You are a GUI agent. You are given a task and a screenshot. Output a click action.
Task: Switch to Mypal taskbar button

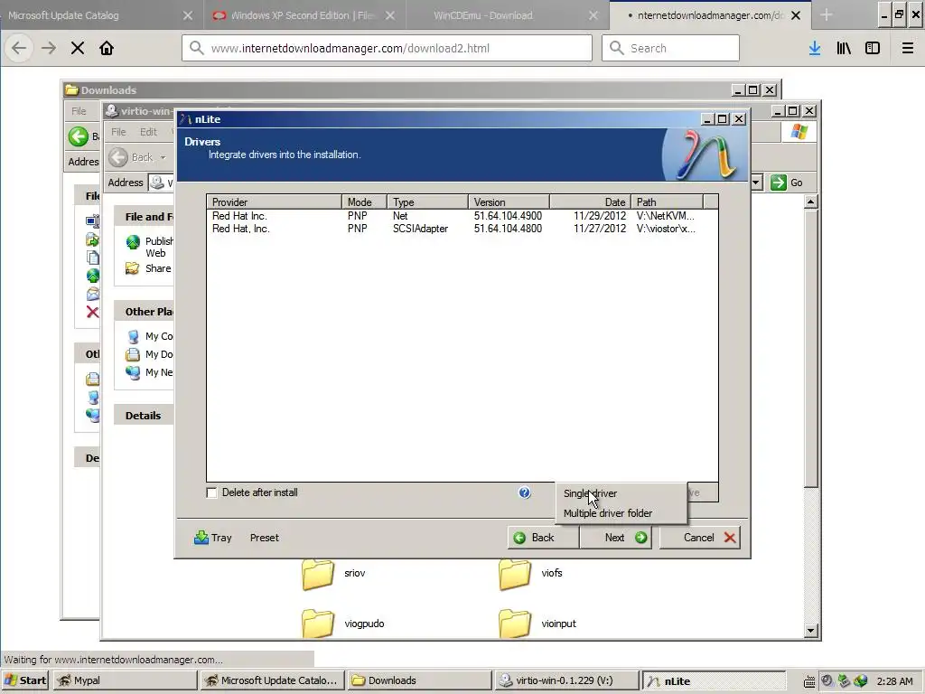click(x=125, y=680)
